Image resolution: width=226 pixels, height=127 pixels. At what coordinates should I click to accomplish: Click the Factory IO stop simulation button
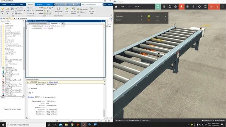click(x=158, y=7)
